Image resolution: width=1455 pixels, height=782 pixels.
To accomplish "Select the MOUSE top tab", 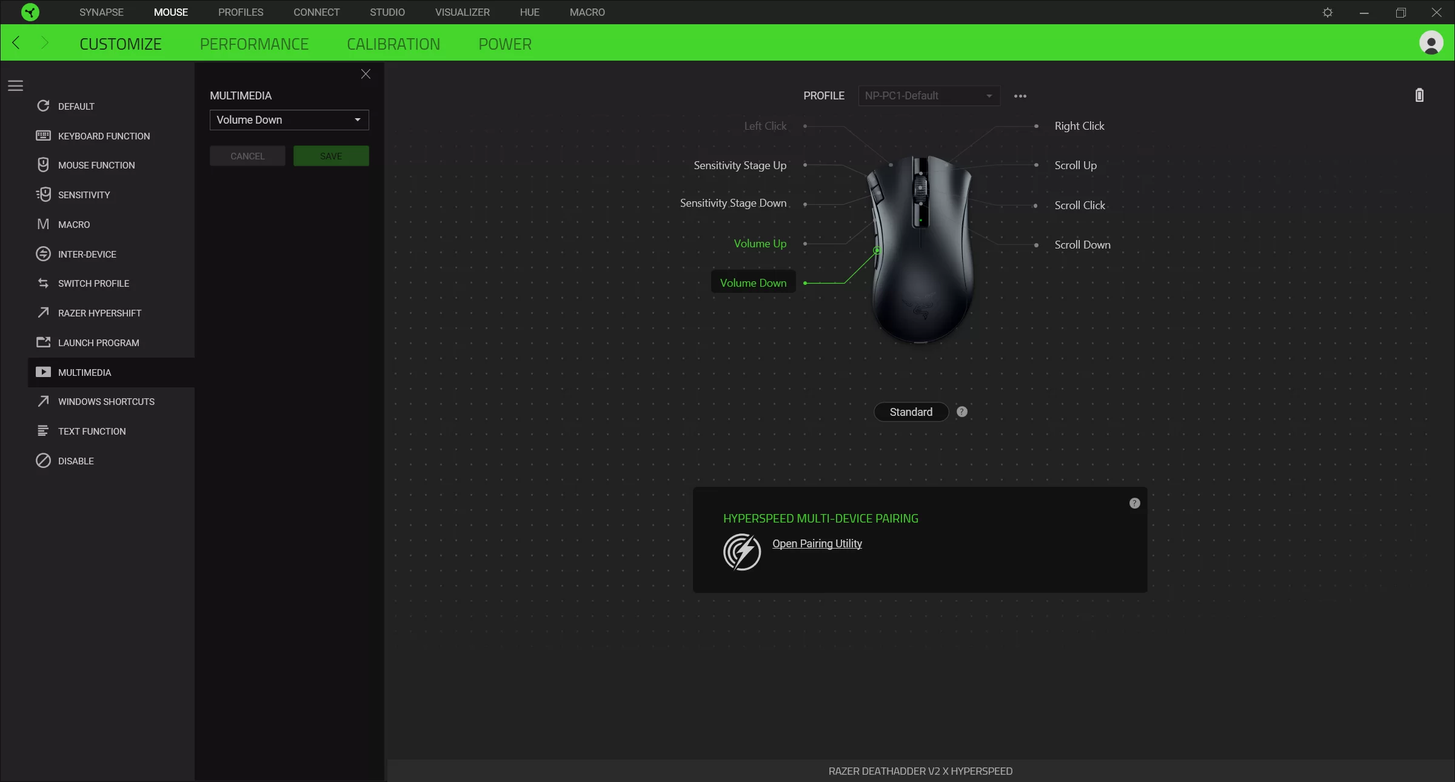I will (171, 12).
